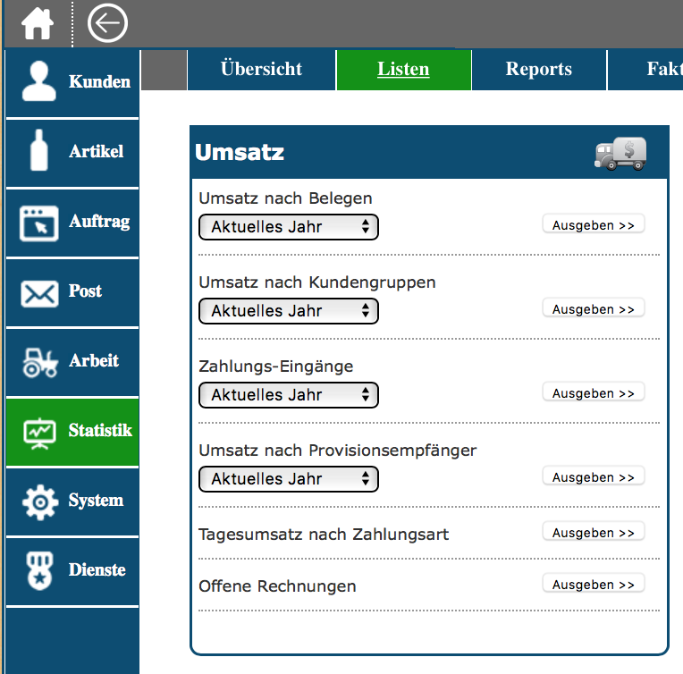Click the money truck icon in Umsatz header
Viewport: 683px width, 674px height.
point(620,153)
